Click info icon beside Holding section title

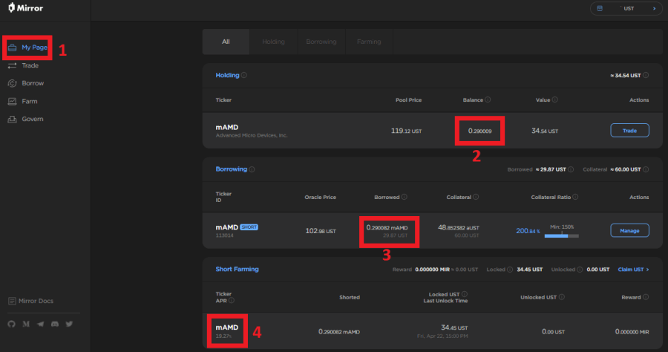click(x=244, y=76)
